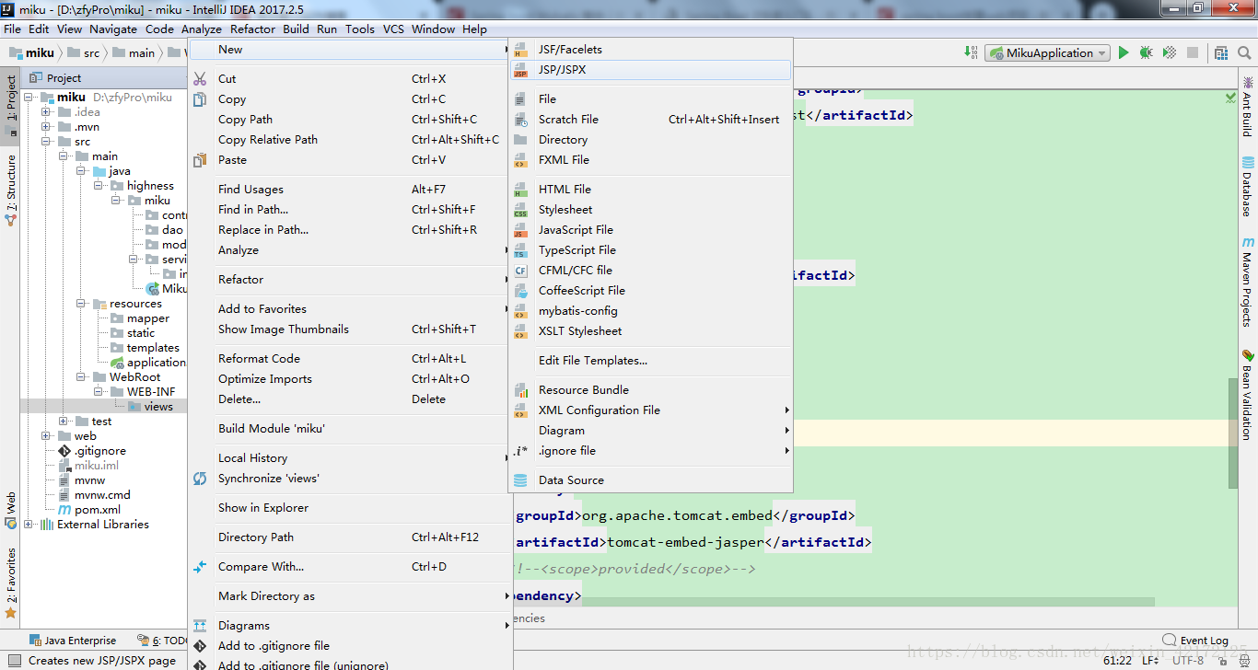
Task: Open the Java Enterprise tool tab
Action: pos(74,641)
